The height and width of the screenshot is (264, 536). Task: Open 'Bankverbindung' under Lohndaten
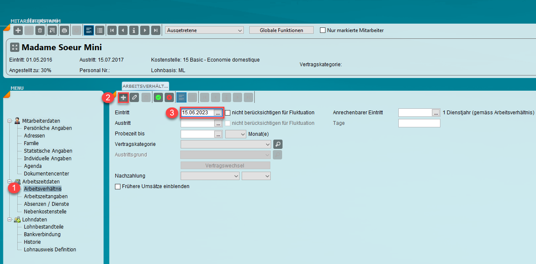42,234
